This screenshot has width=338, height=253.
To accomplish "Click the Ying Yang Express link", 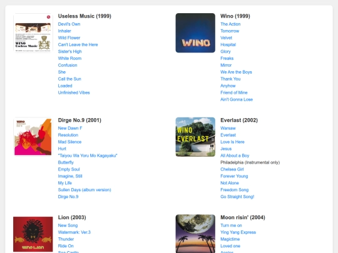I will click(x=238, y=232).
